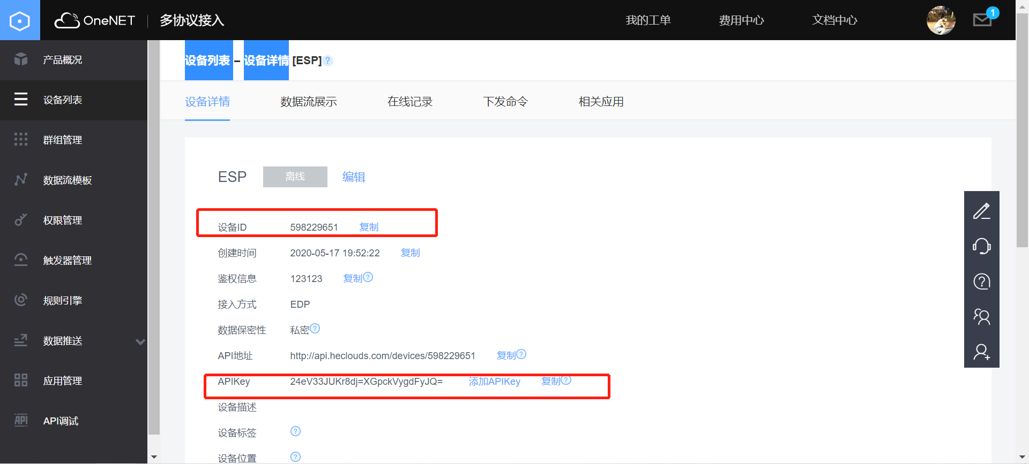
Task: Click the API调试 icon
Action: 21,420
